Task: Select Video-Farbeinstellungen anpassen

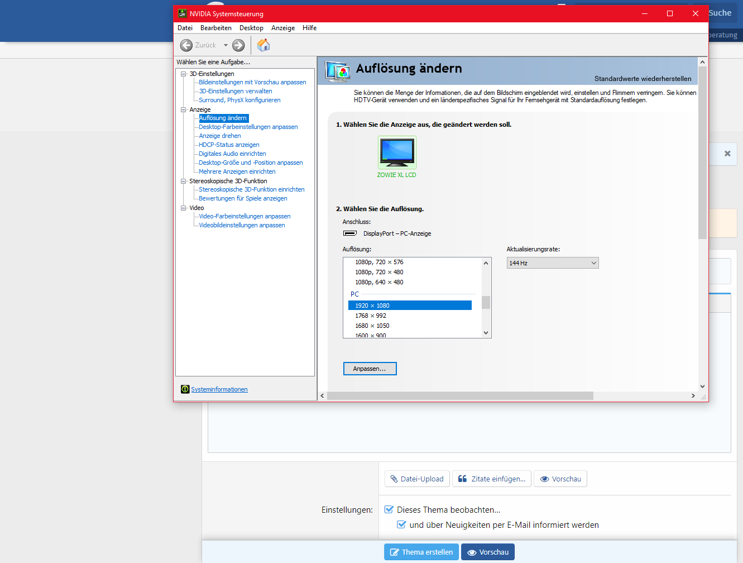Action: click(245, 216)
